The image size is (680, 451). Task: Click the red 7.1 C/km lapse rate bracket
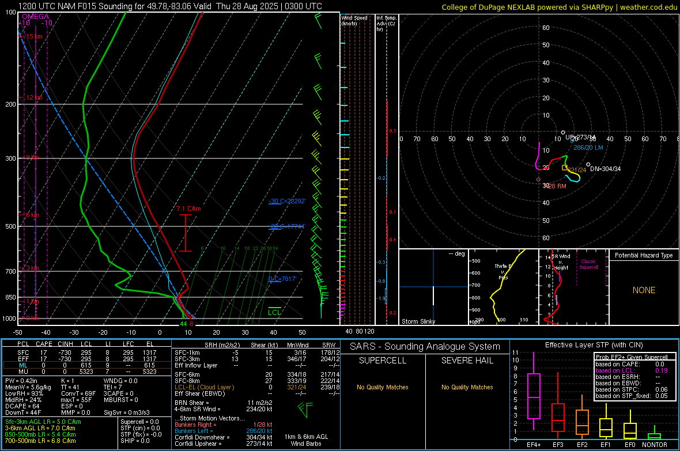coord(186,233)
